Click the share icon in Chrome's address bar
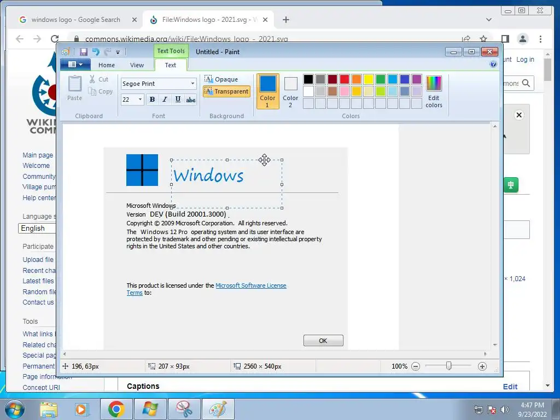This screenshot has height=420, width=560. point(466,39)
